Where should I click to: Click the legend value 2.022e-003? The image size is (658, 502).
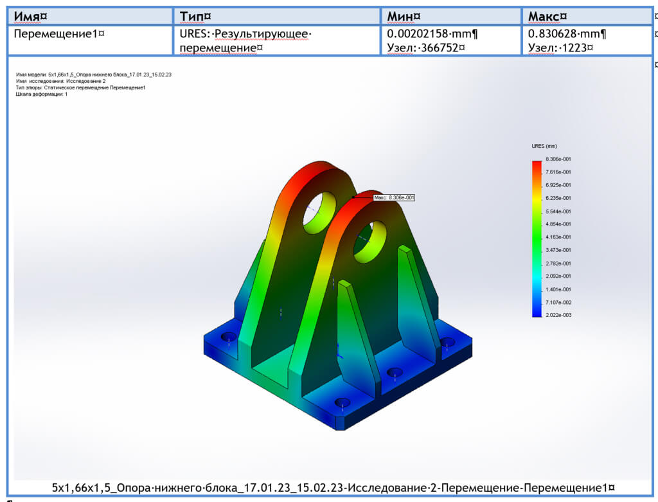tap(558, 315)
